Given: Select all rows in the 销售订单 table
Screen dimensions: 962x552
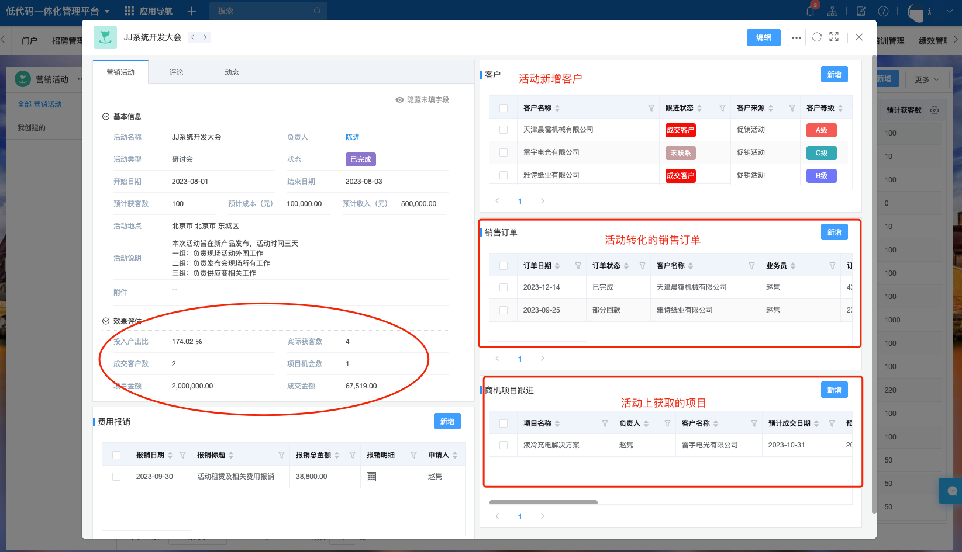Looking at the screenshot, I should point(503,265).
